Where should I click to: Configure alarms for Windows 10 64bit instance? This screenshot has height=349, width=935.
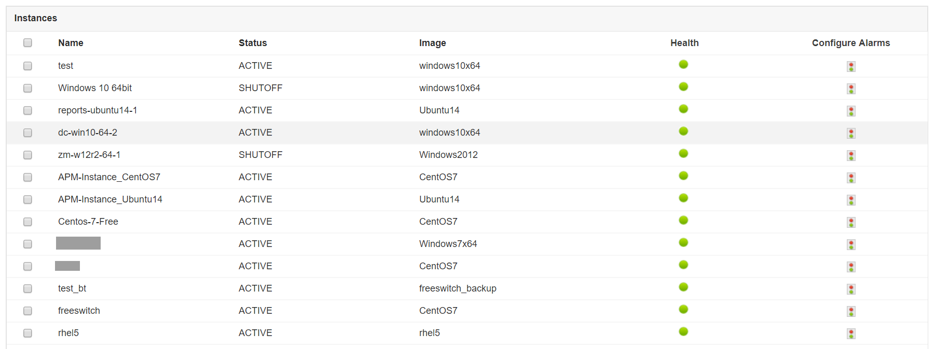[851, 89]
